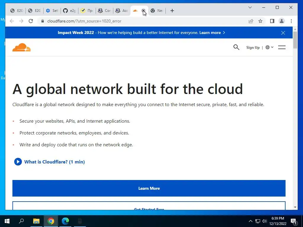This screenshot has height=227, width=303.
Task: Switch to the 'Cor' tab
Action: [104, 11]
